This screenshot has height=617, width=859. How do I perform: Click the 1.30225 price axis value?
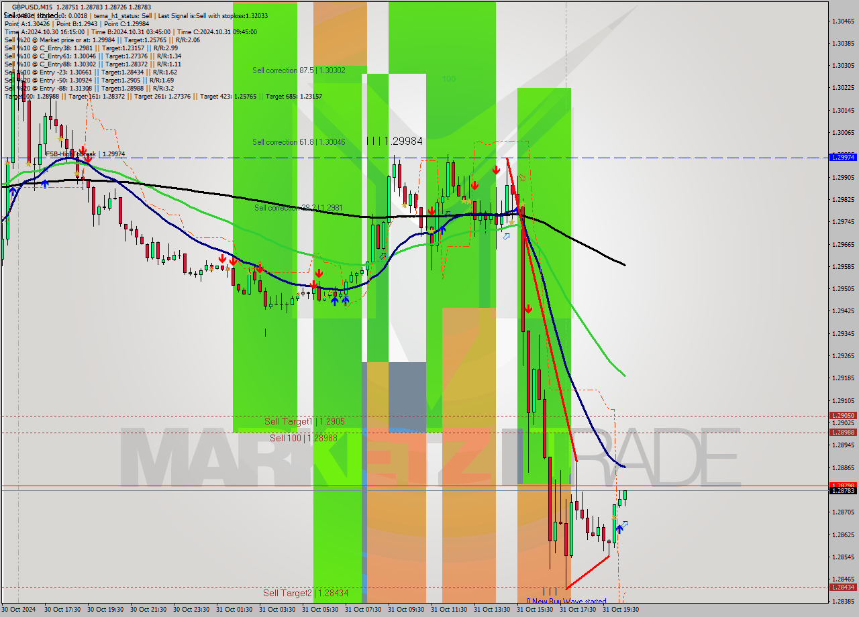pos(843,88)
